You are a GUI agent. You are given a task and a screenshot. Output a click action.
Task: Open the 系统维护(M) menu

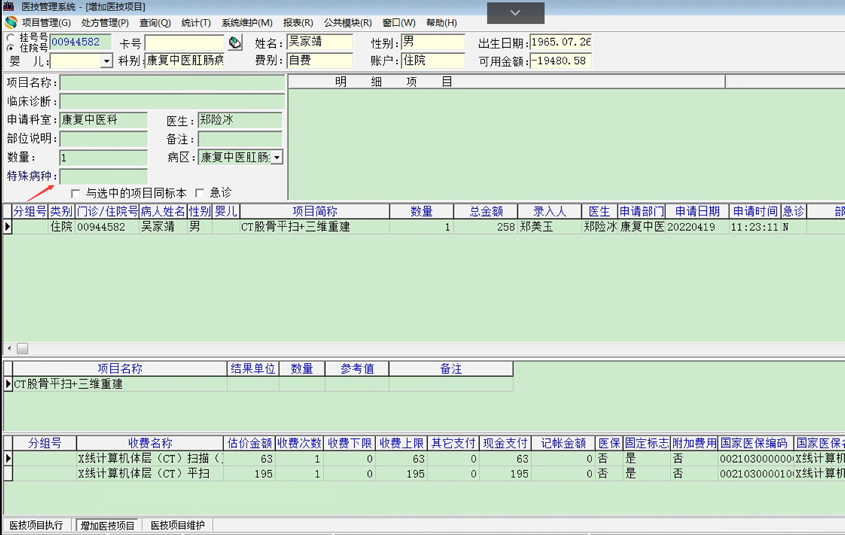coord(247,23)
